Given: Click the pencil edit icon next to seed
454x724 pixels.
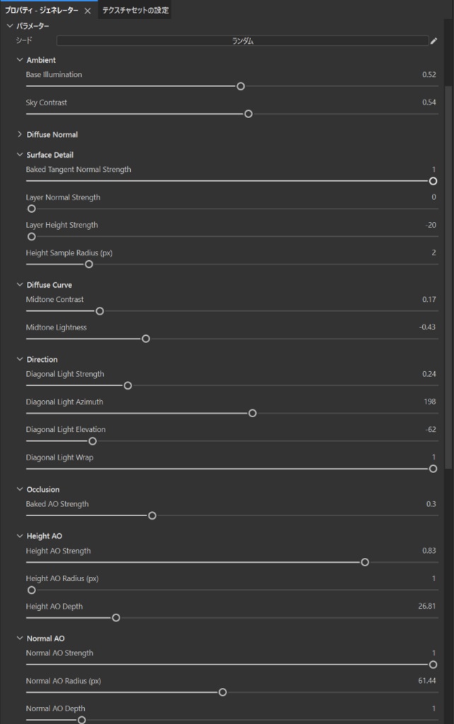Looking at the screenshot, I should click(433, 40).
